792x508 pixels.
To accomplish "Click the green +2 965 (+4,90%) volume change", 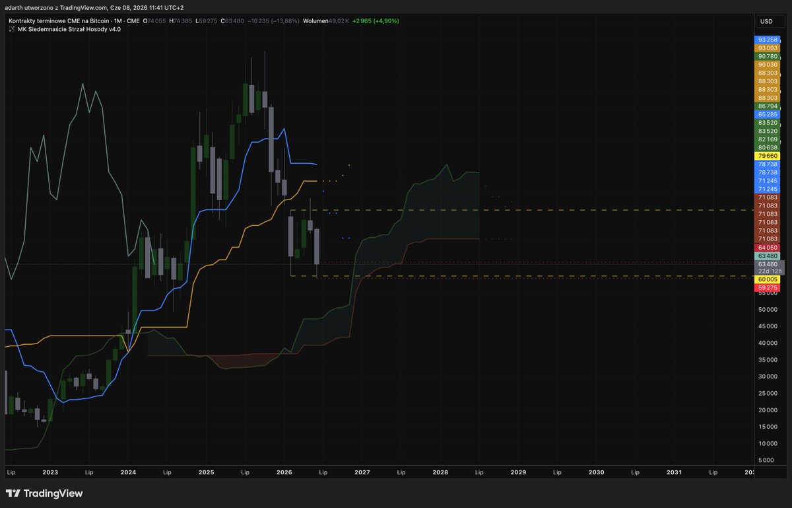I will [376, 21].
